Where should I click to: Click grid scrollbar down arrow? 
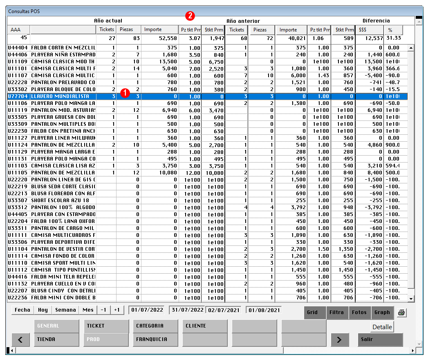coord(411,299)
